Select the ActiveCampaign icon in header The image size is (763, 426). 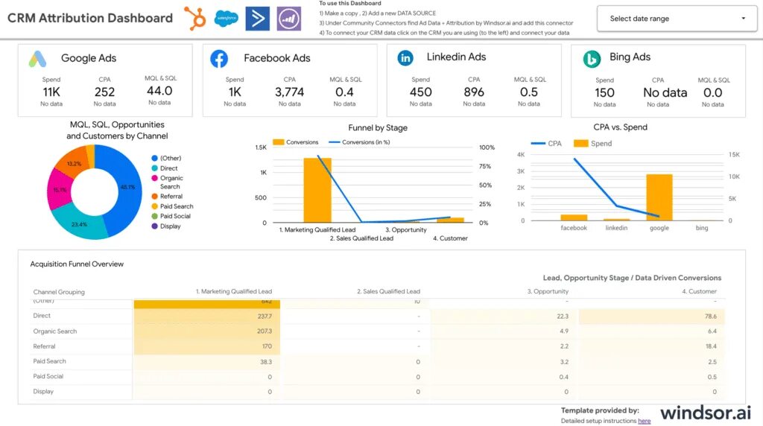point(257,18)
